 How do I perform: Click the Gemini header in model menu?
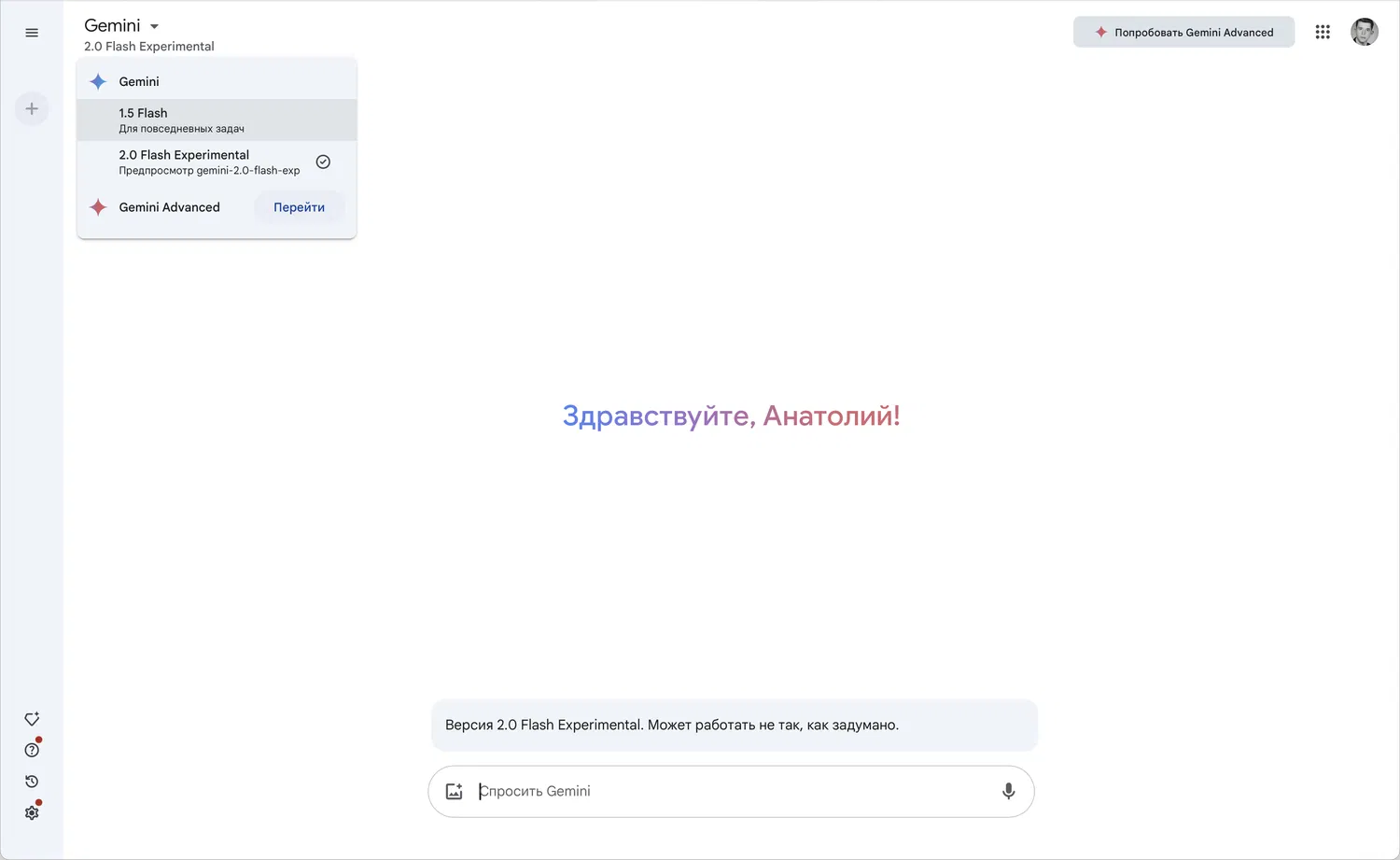click(139, 81)
